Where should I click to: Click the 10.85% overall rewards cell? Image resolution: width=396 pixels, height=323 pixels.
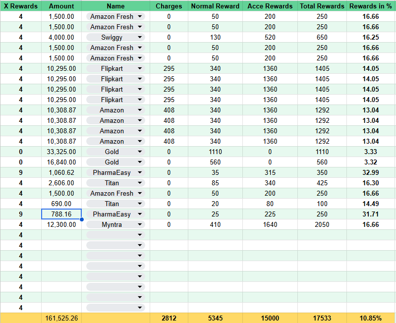click(x=371, y=318)
